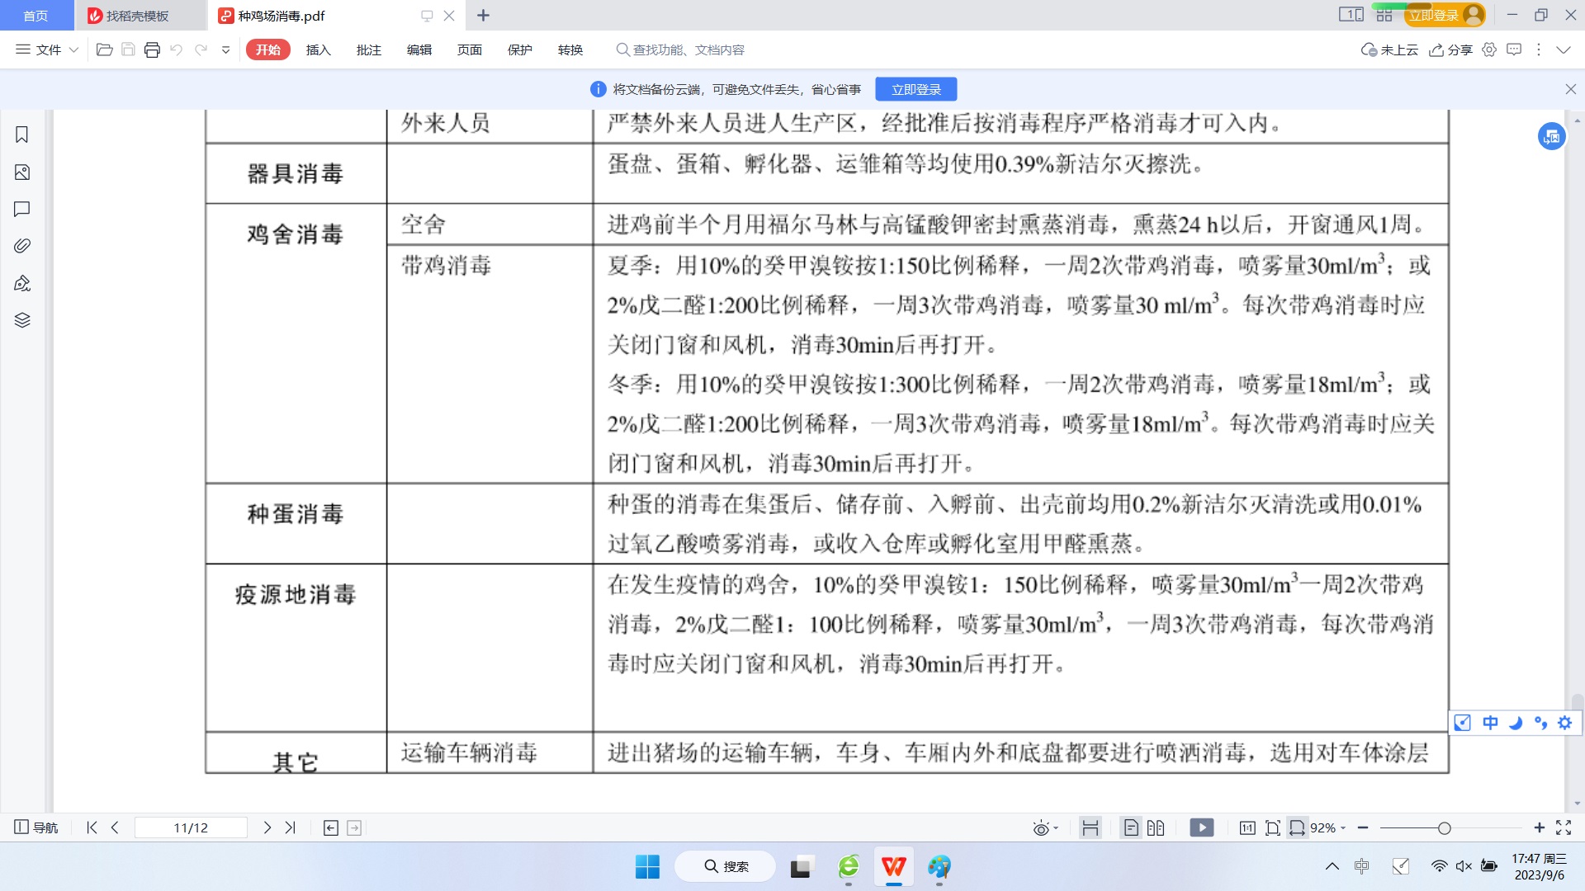Zoom in with the plus button
This screenshot has width=1585, height=891.
point(1539,827)
